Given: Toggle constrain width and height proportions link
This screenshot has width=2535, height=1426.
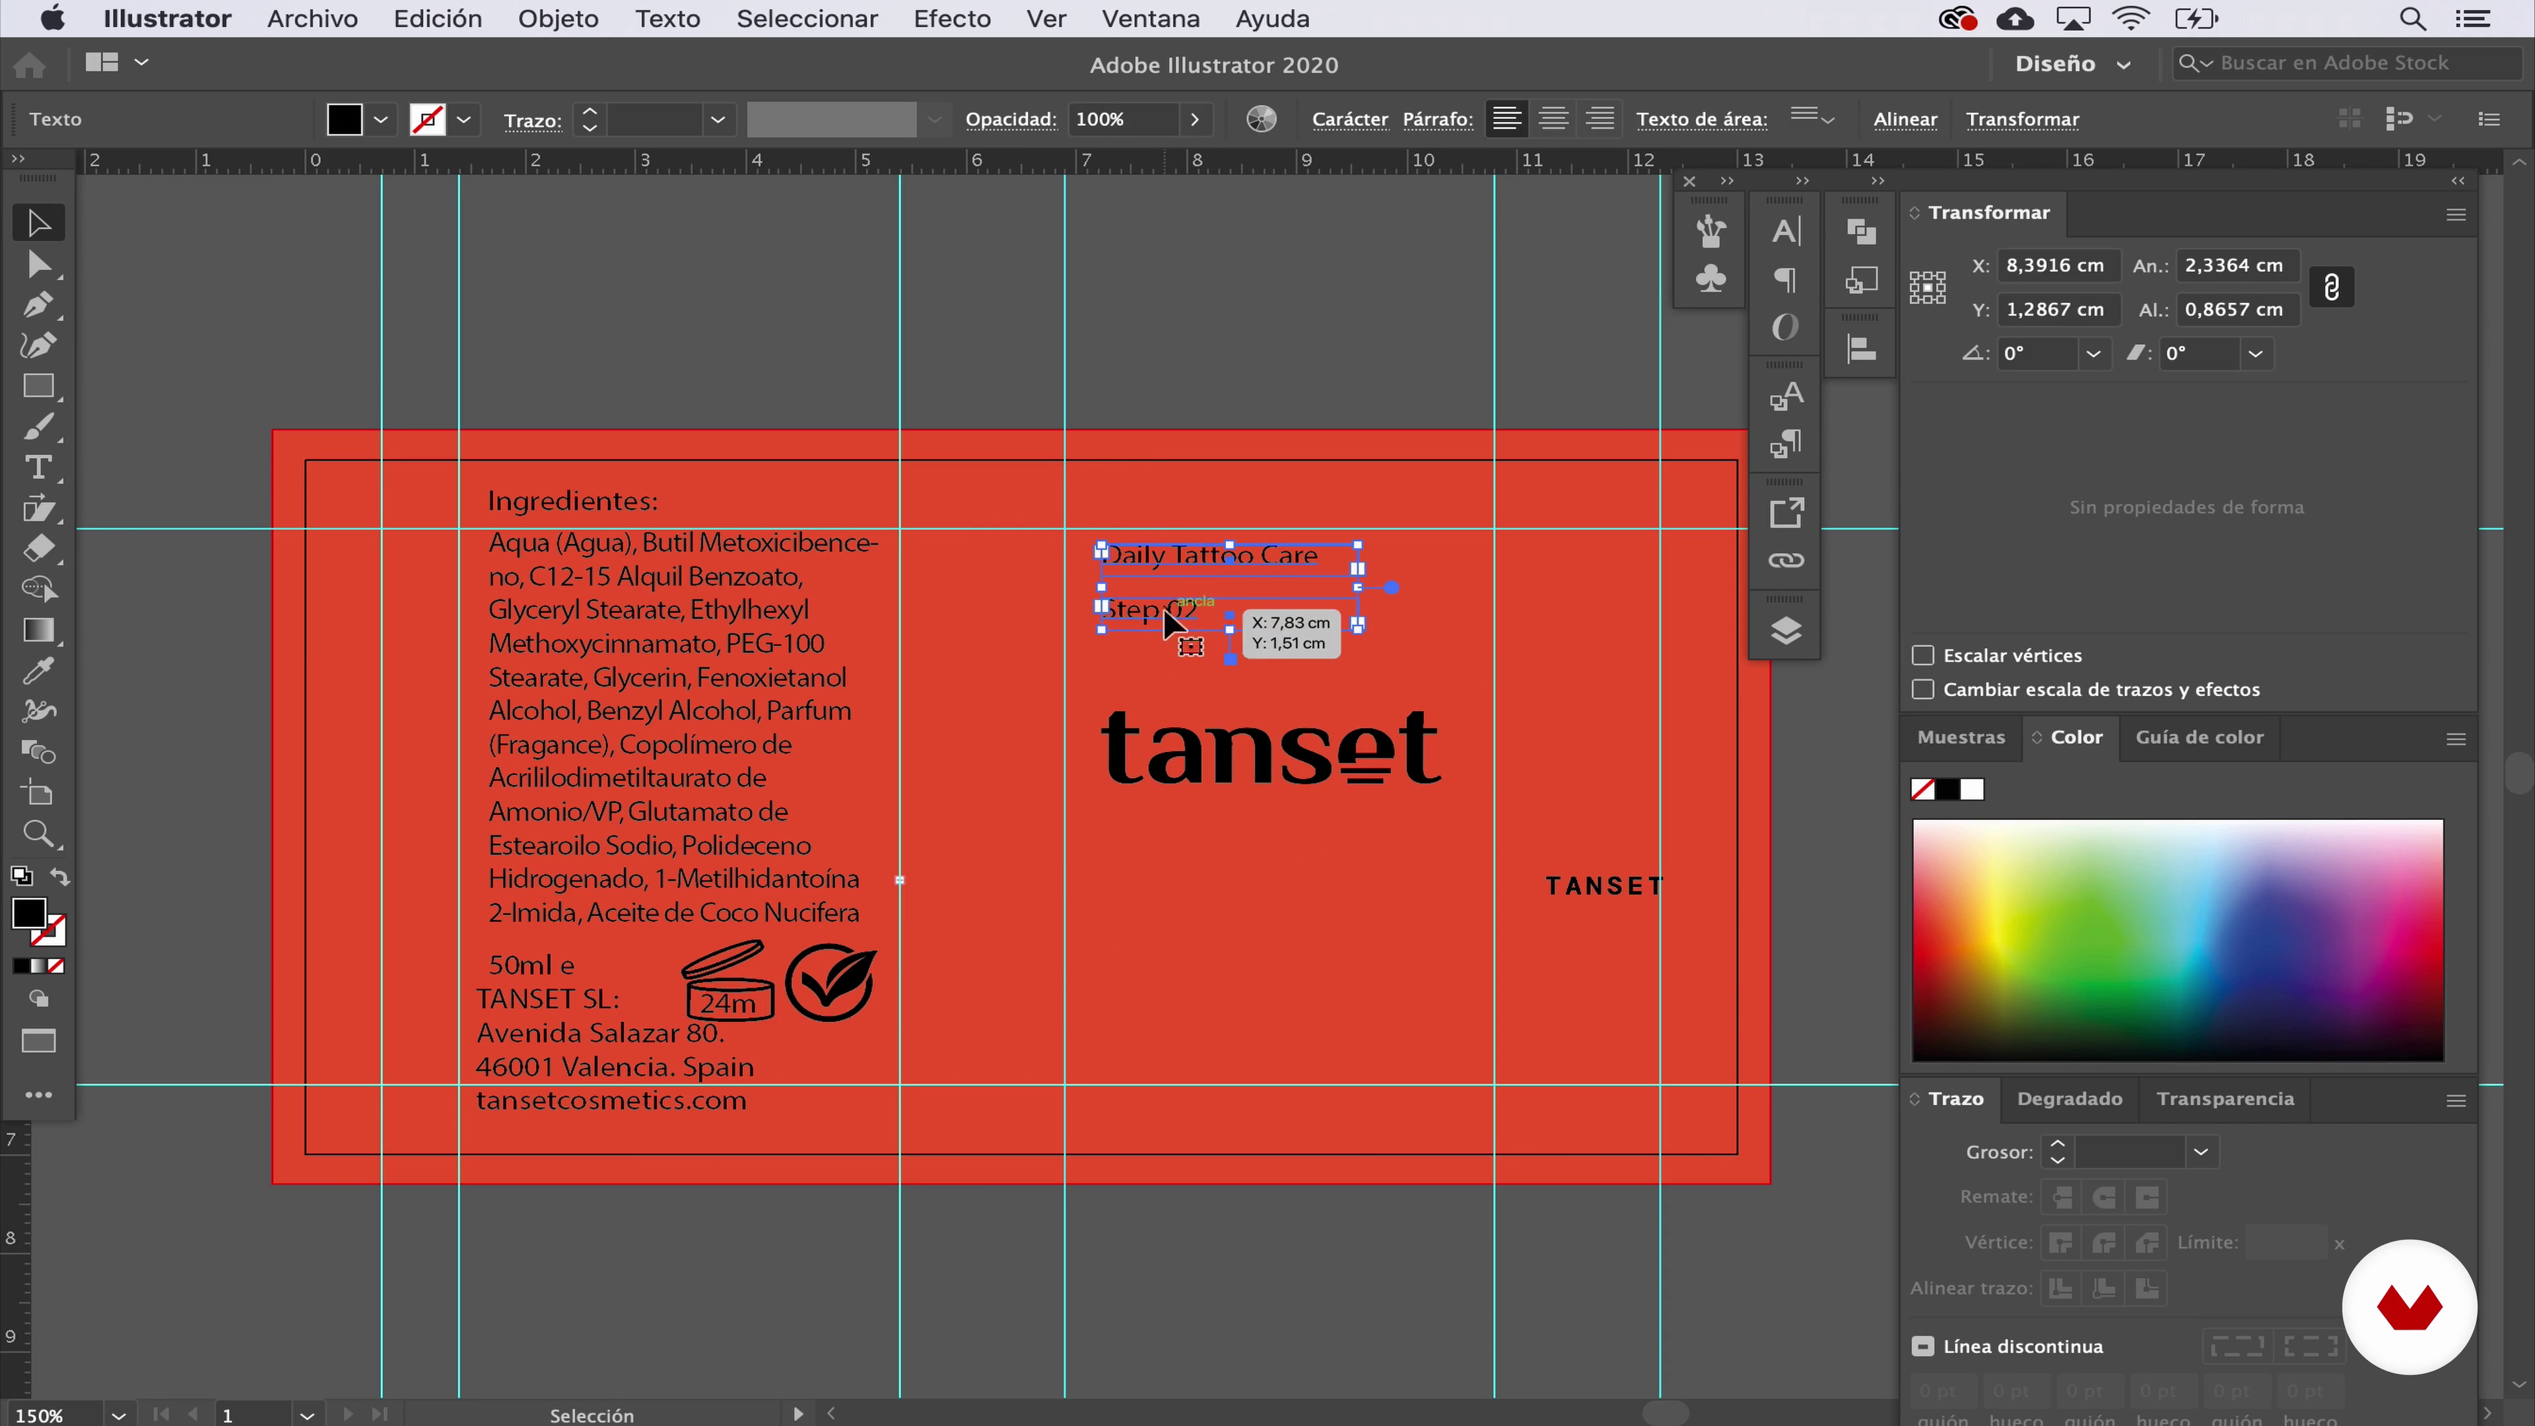Looking at the screenshot, I should tap(2331, 287).
